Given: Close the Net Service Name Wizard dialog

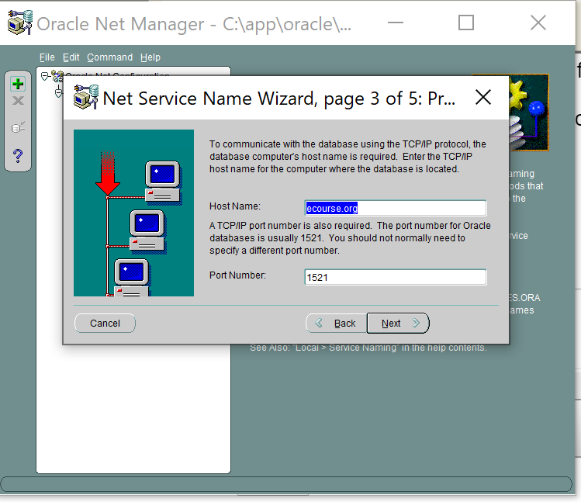Looking at the screenshot, I should point(482,98).
